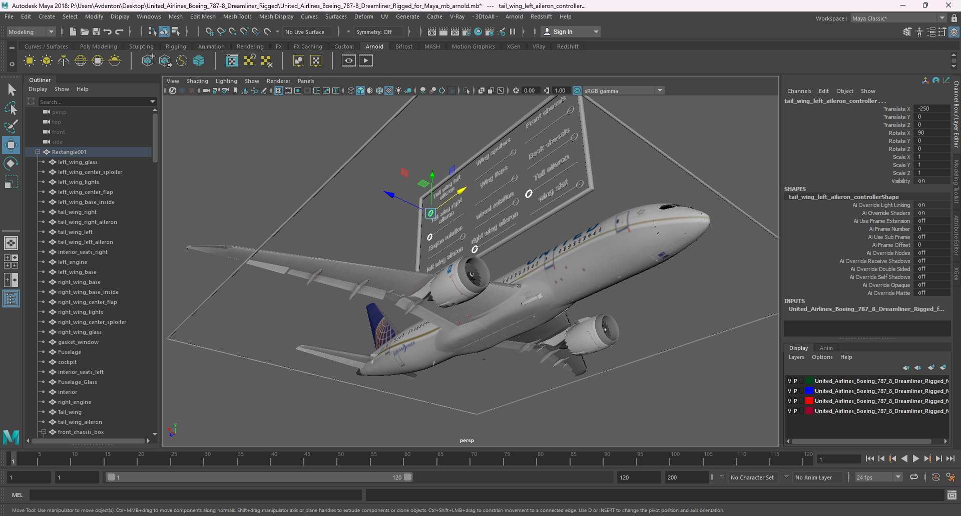Toggle snap to grids icon
This screenshot has height=516, width=961.
(210, 31)
